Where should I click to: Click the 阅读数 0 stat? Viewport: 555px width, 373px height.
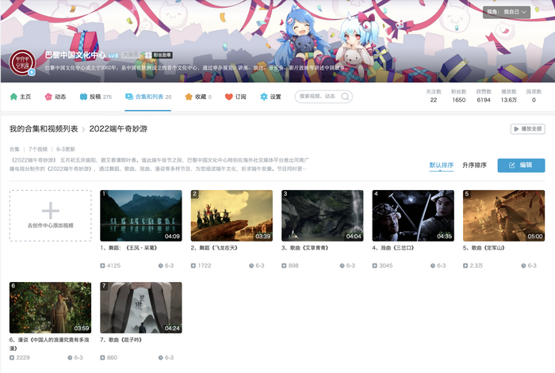[x=534, y=96]
